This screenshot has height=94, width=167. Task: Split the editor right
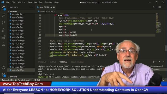(159, 7)
